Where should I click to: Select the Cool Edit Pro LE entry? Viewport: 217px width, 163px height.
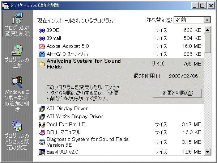click(120, 125)
